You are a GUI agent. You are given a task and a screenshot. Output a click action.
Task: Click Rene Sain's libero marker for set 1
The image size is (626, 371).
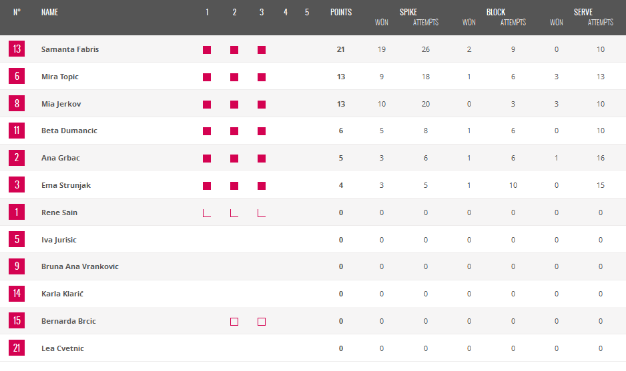pos(207,212)
